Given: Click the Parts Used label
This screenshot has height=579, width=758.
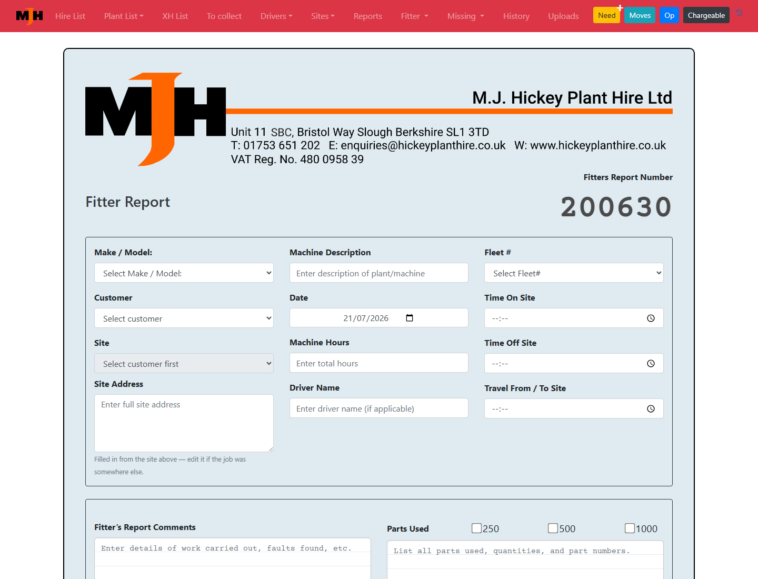Looking at the screenshot, I should 408,528.
